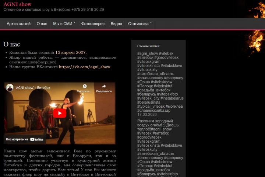Viewport: 265px width, 177px height.
Task: Play the embedded YouTube video
Action: coord(60,113)
